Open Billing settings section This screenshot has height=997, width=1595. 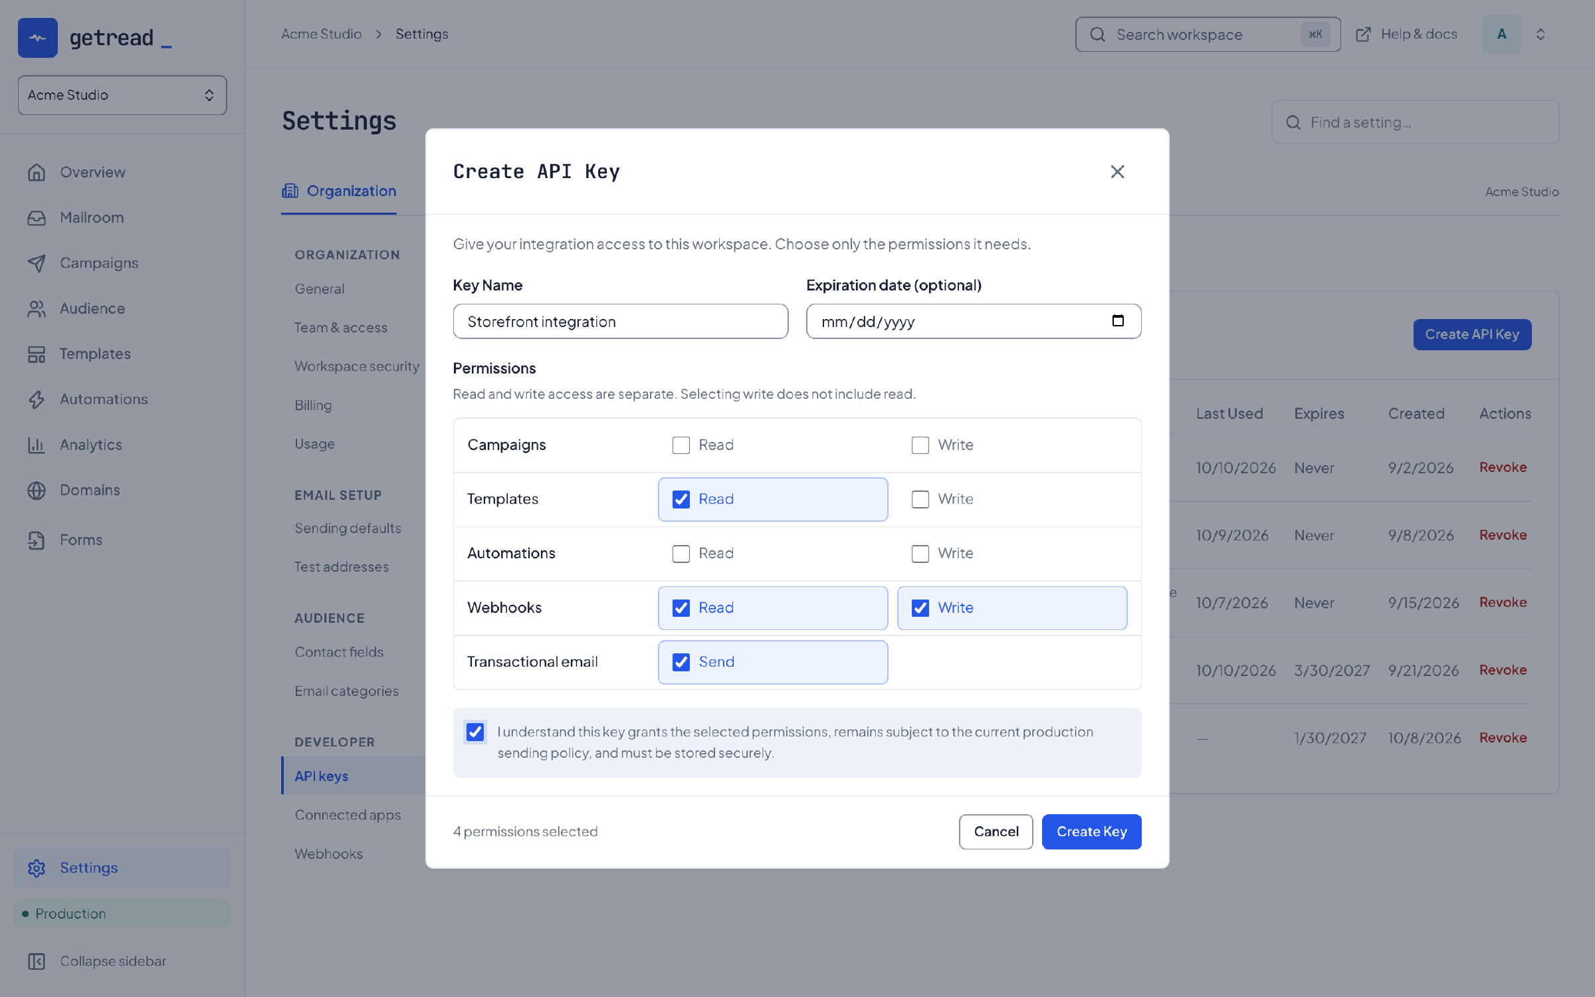click(x=313, y=405)
